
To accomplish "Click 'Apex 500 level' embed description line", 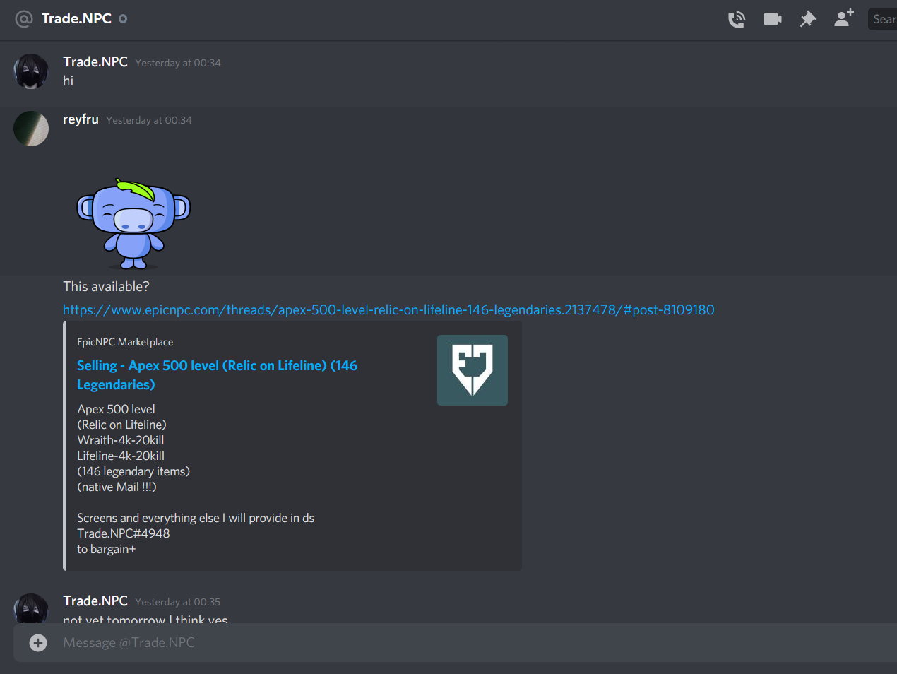I will point(116,409).
